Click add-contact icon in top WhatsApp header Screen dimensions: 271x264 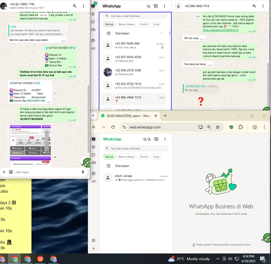coord(149,6)
